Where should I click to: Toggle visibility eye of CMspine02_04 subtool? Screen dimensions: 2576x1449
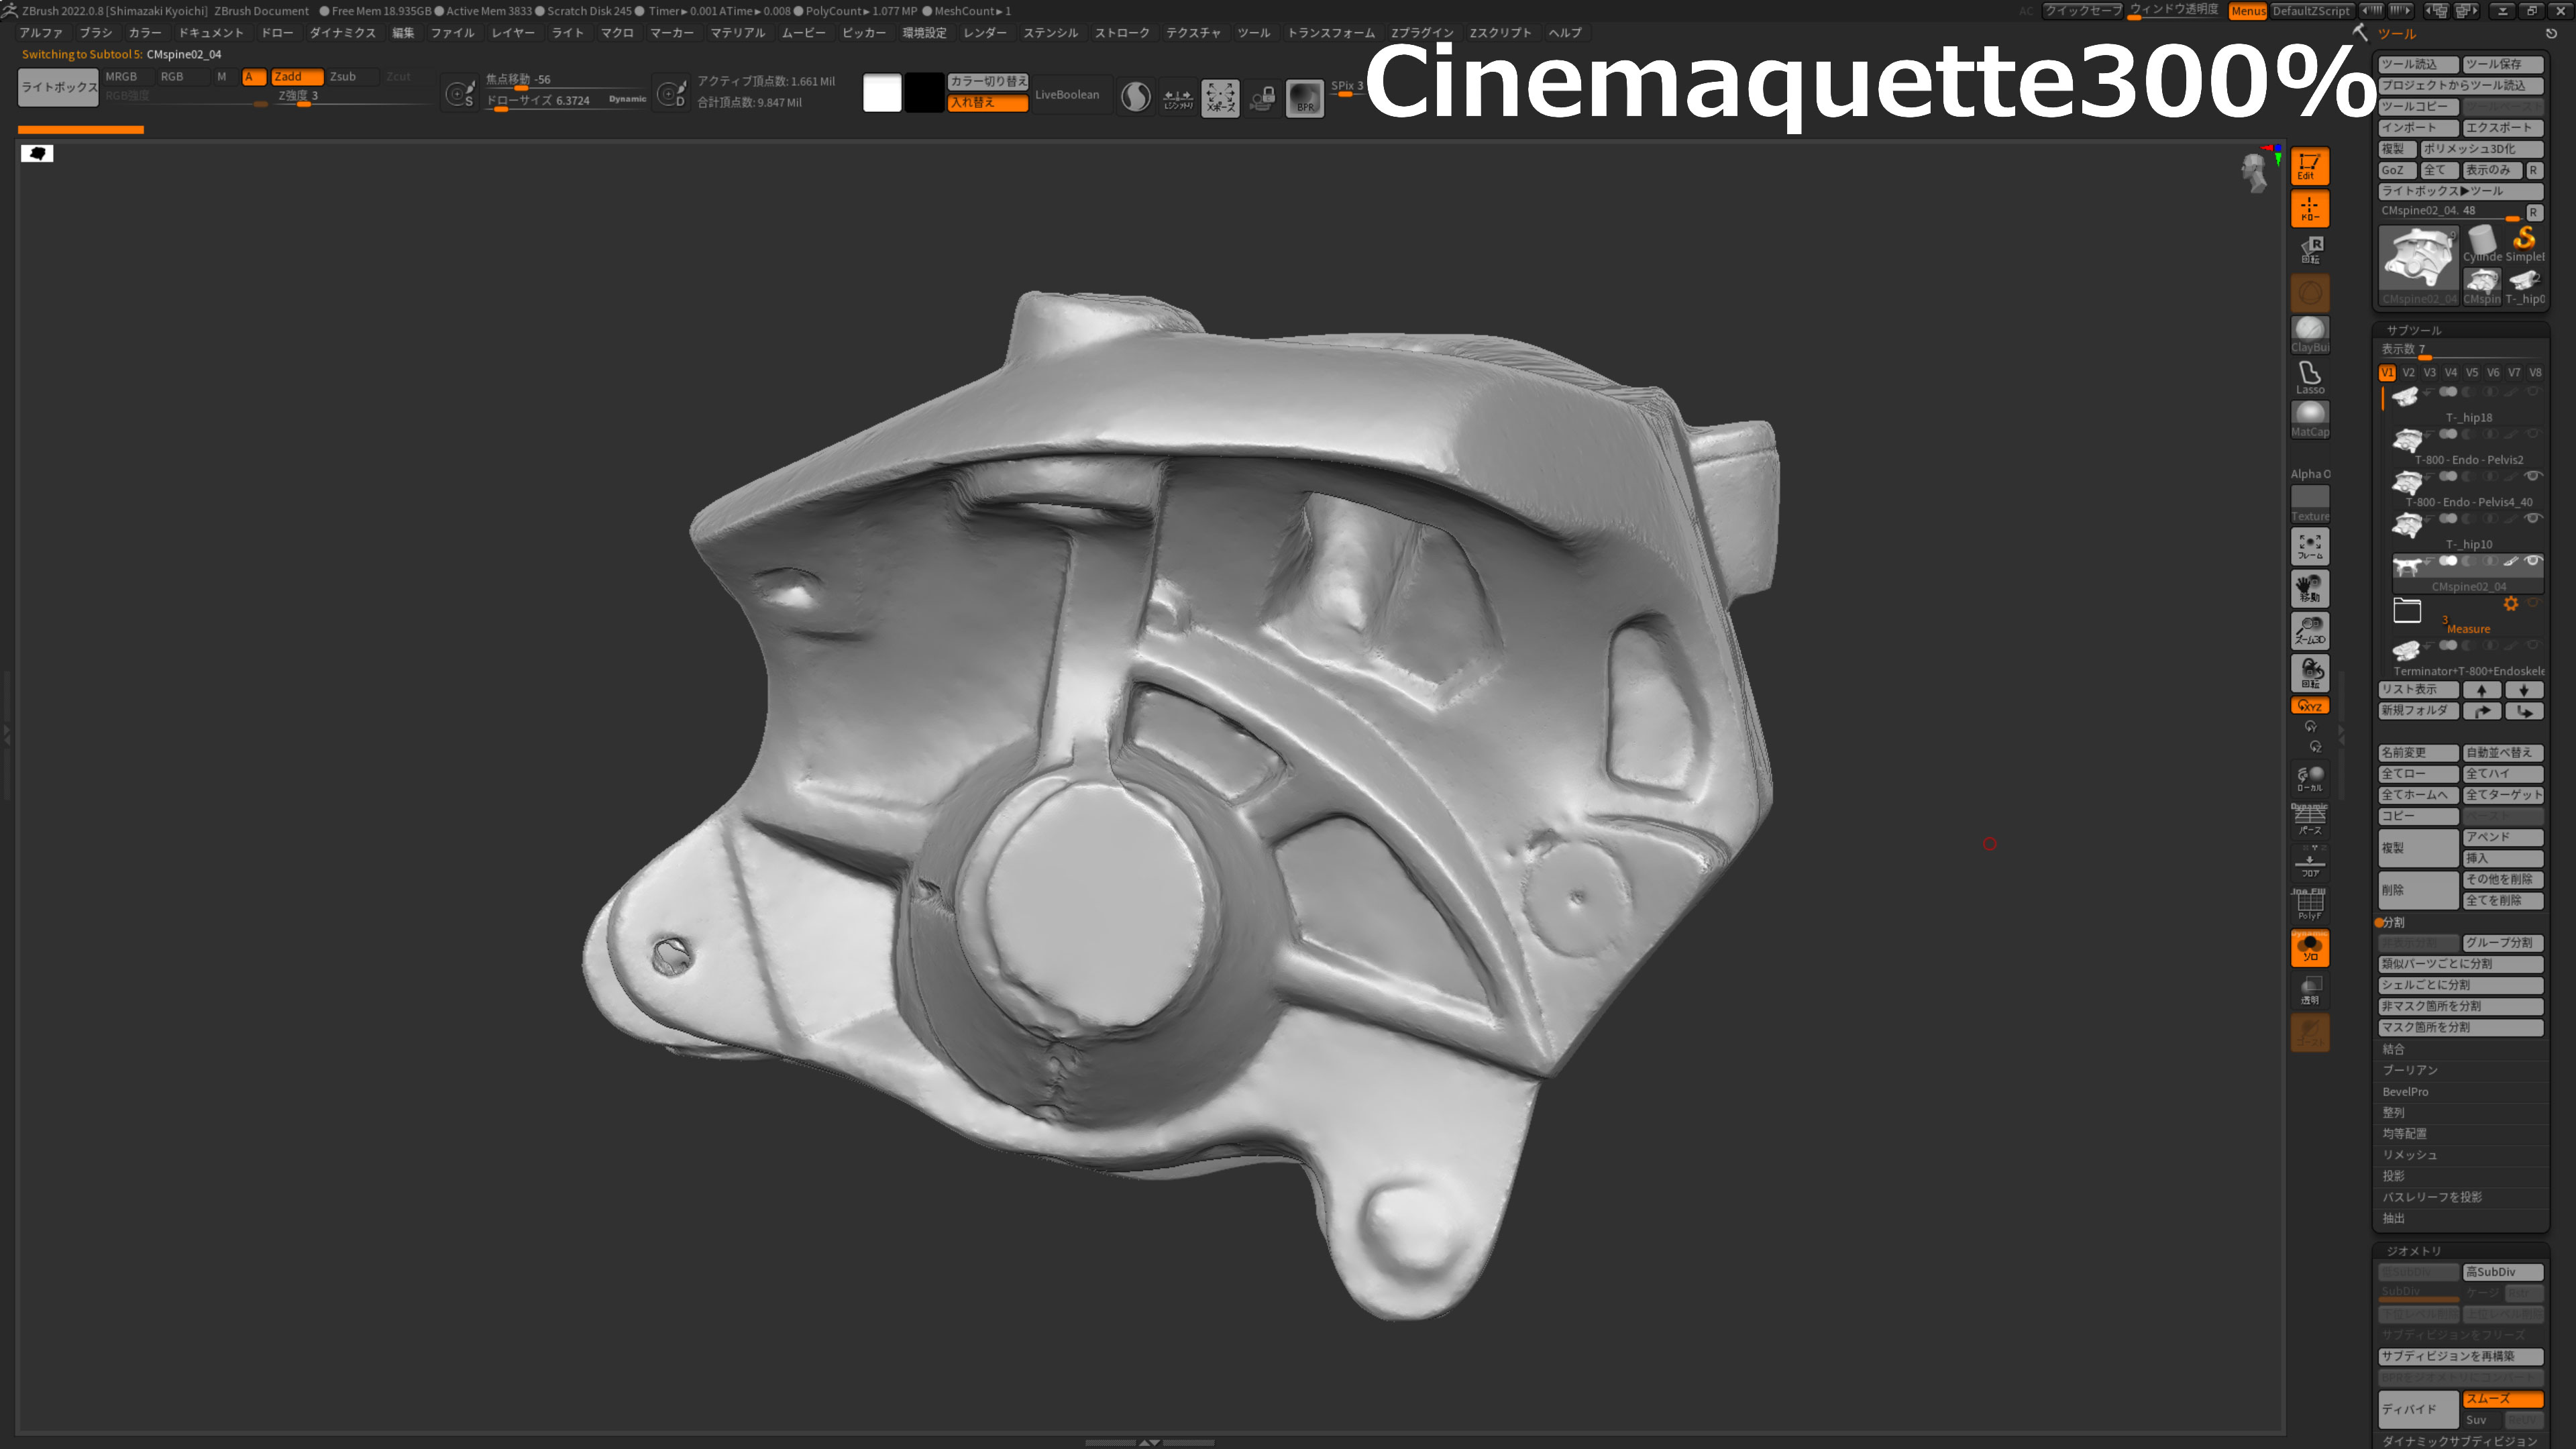2532,561
